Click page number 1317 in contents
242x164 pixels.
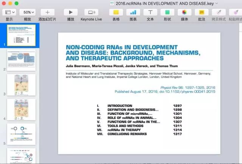pos(177,134)
